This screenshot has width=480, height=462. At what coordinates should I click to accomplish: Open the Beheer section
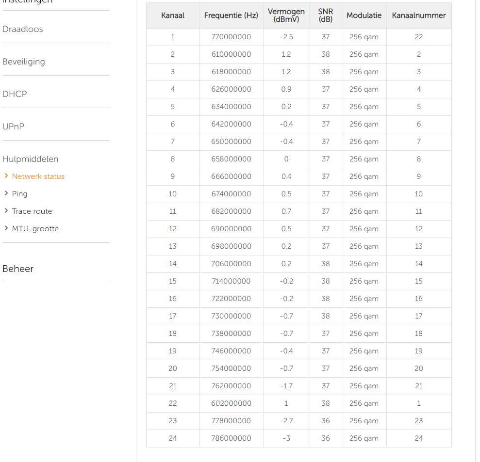(18, 269)
